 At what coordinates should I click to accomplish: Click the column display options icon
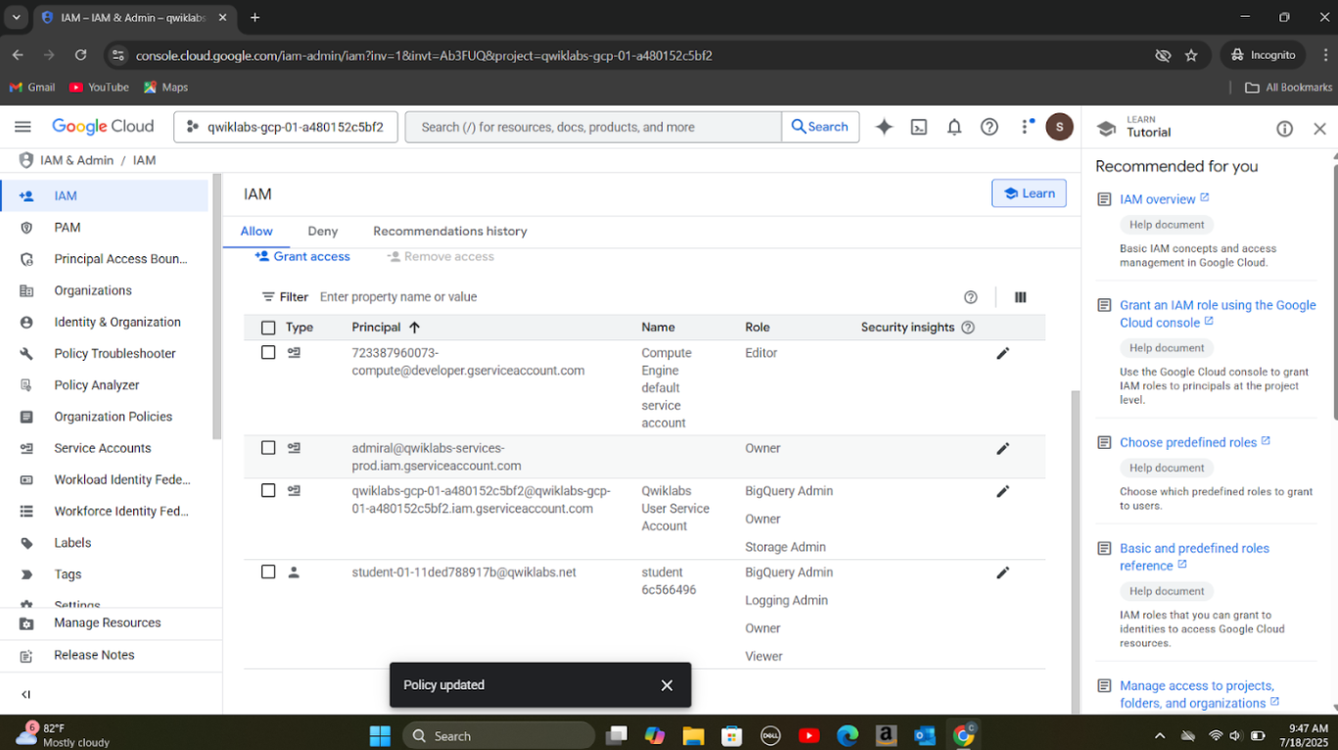1020,297
